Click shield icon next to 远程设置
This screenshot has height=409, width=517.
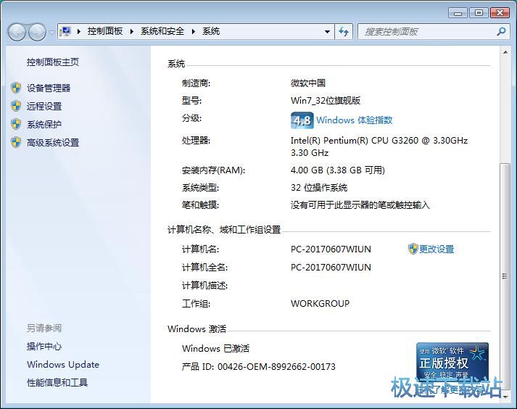coord(16,106)
